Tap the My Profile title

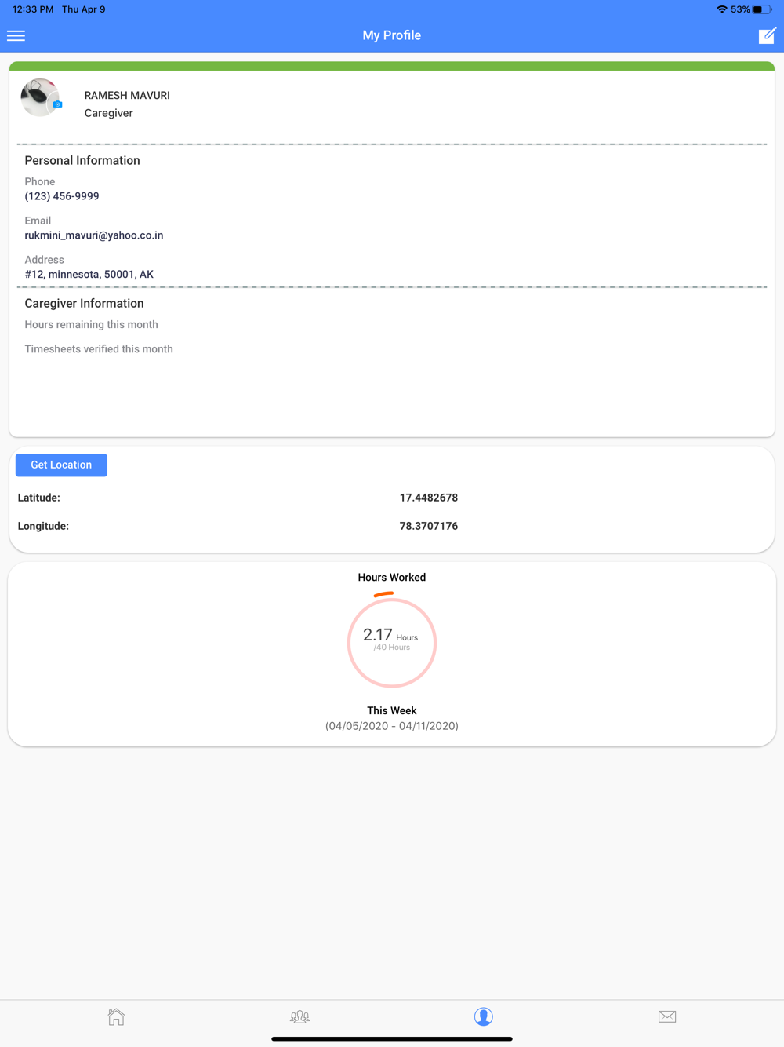pyautogui.click(x=392, y=35)
